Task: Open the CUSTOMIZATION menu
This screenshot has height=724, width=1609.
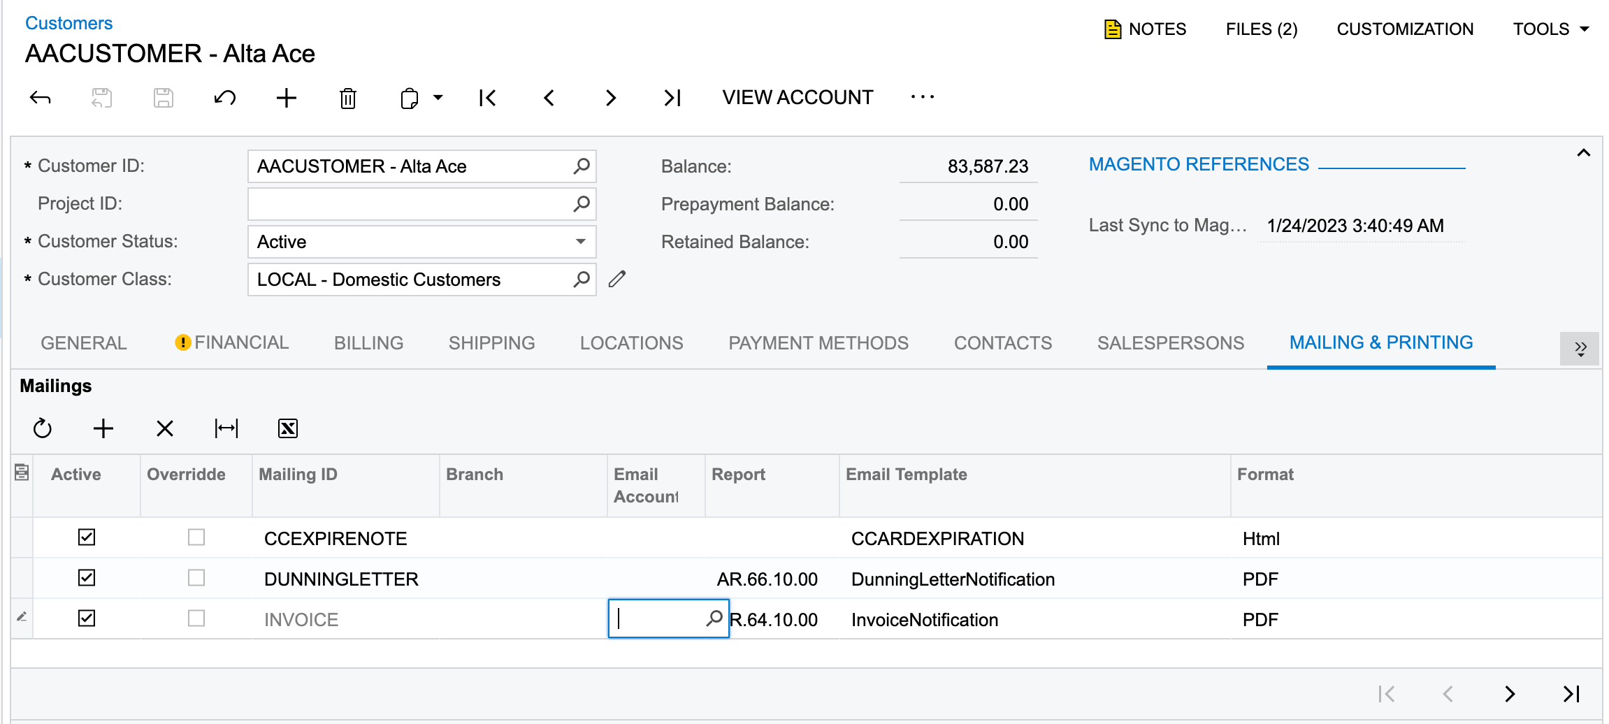Action: [1405, 29]
